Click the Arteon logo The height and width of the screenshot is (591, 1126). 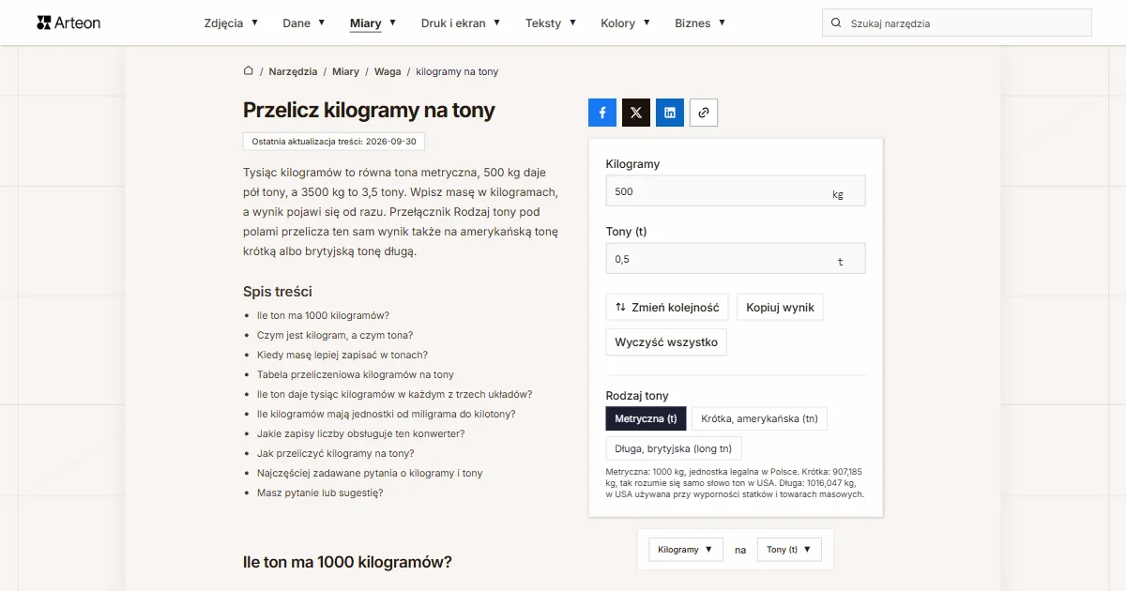[x=68, y=23]
